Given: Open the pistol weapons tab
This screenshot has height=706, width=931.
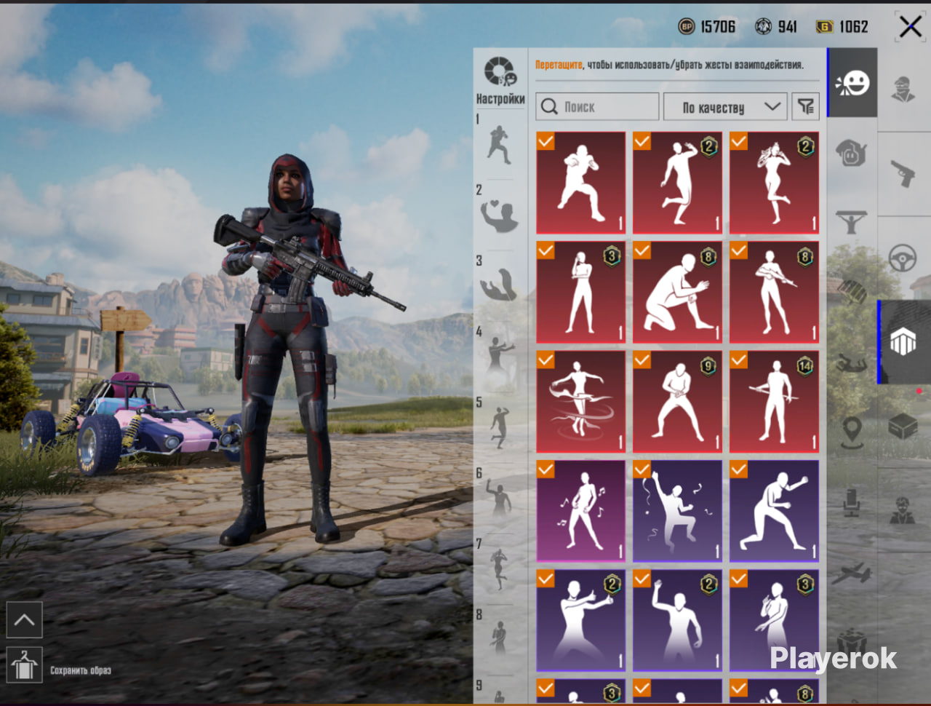Looking at the screenshot, I should 903,174.
